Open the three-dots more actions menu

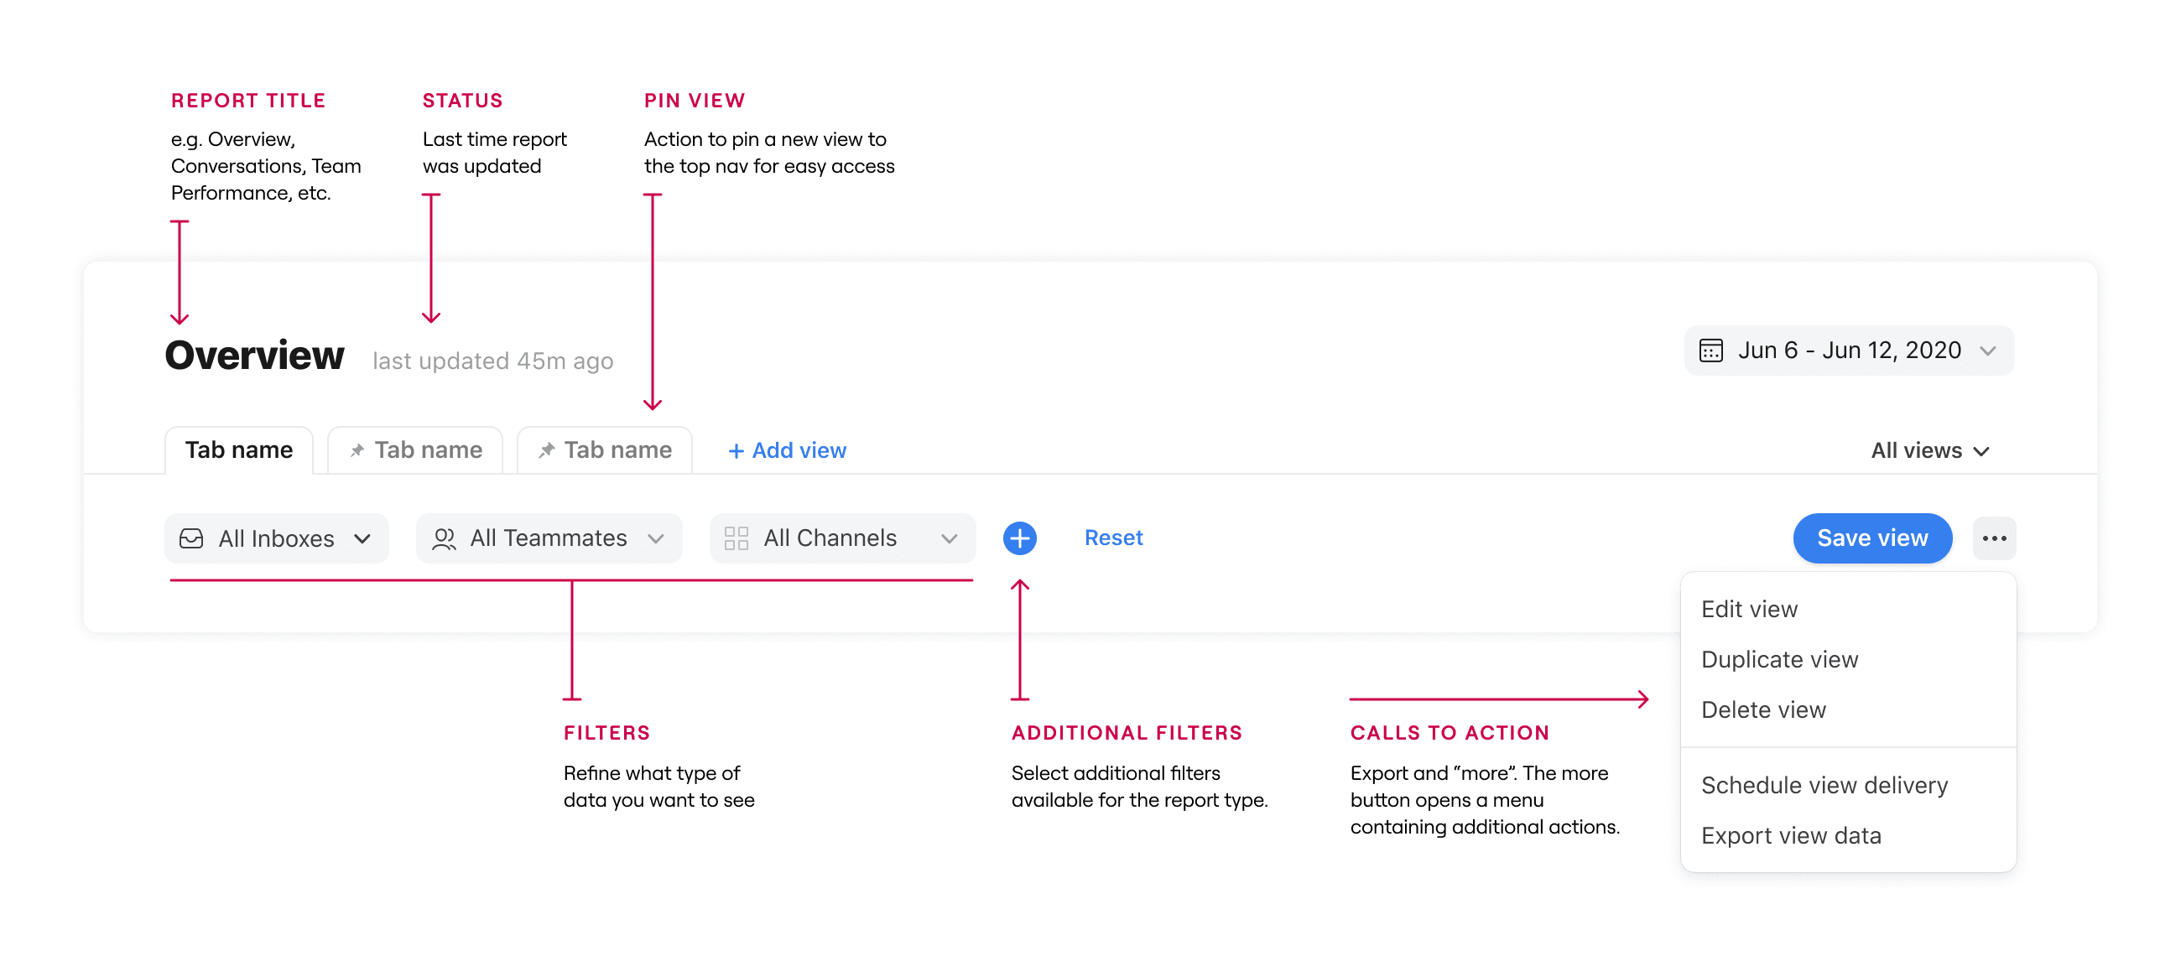1994,538
